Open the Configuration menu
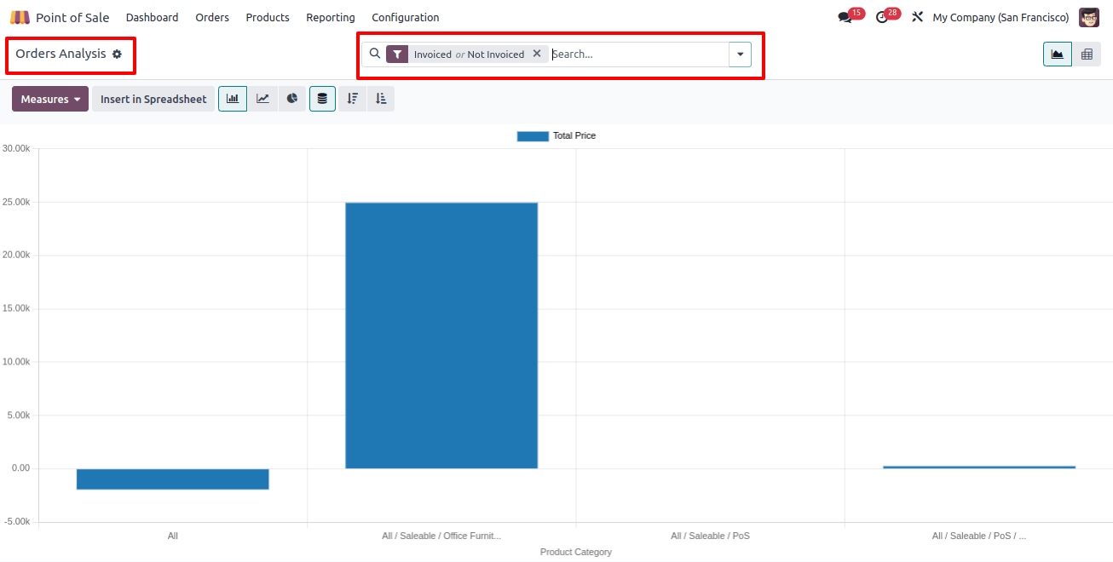Viewport: 1113px width, 562px height. pos(406,17)
